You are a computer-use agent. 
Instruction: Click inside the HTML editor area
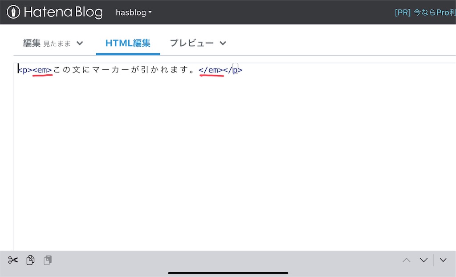(178, 133)
